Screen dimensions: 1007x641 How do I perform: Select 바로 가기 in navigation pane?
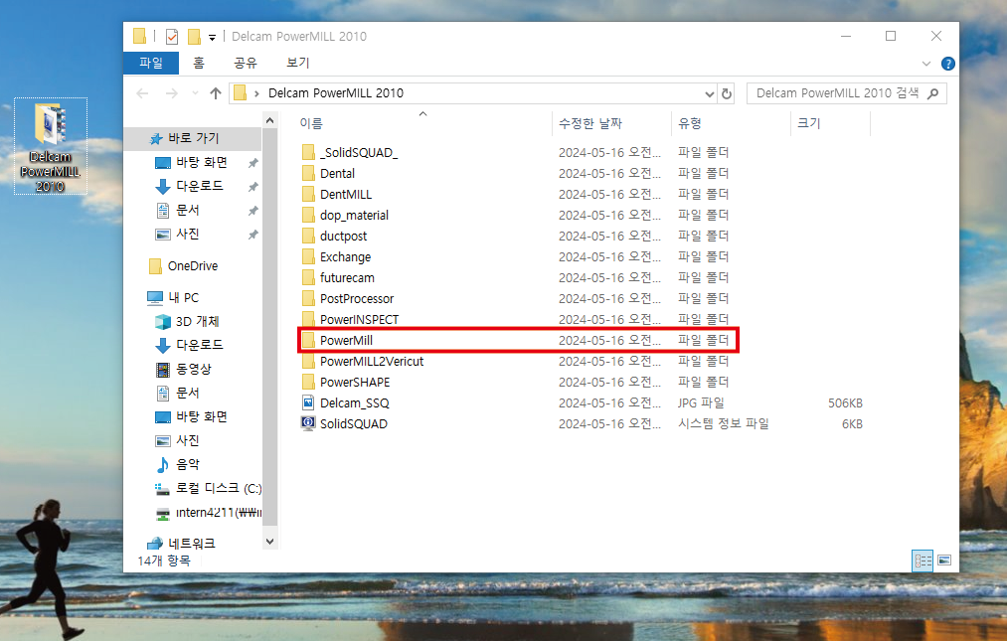click(x=193, y=138)
